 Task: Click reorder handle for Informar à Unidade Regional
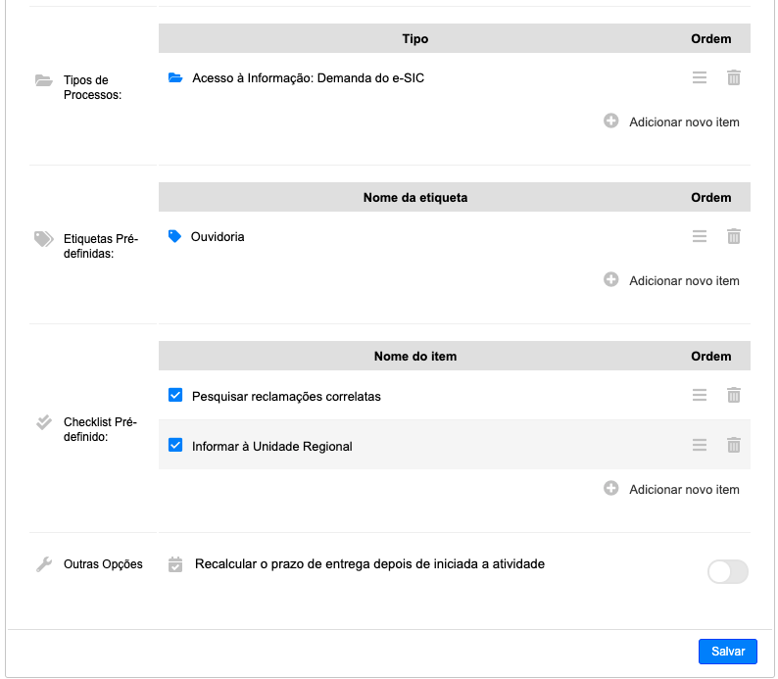pyautogui.click(x=699, y=445)
